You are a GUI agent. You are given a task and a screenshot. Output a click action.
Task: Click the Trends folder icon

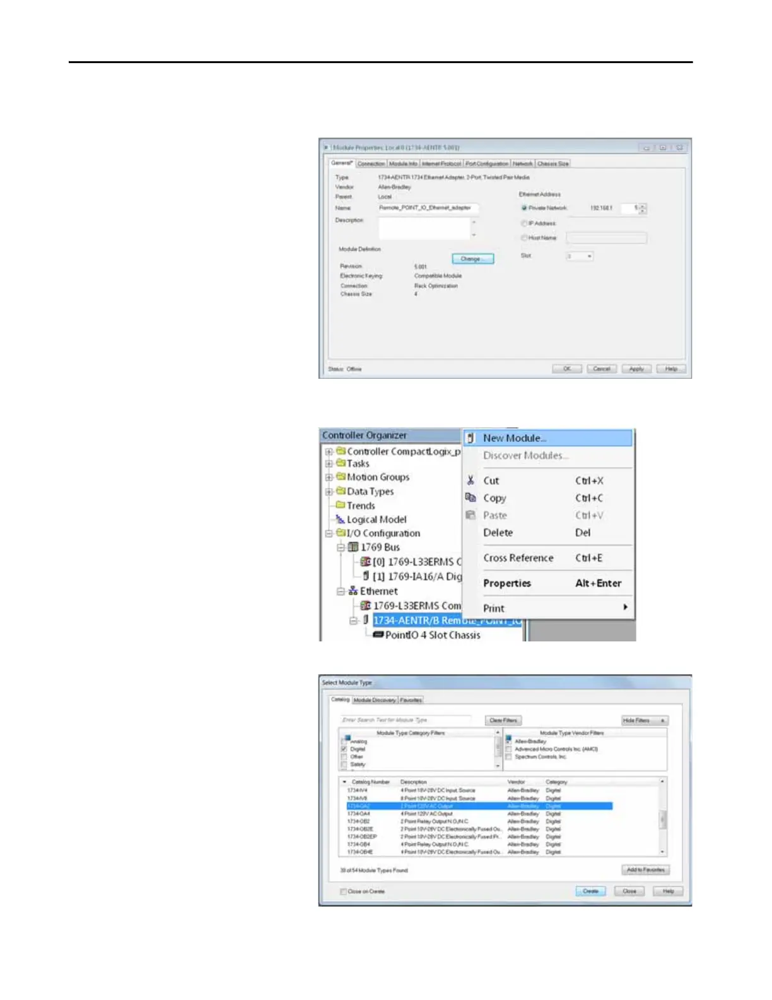click(x=341, y=505)
